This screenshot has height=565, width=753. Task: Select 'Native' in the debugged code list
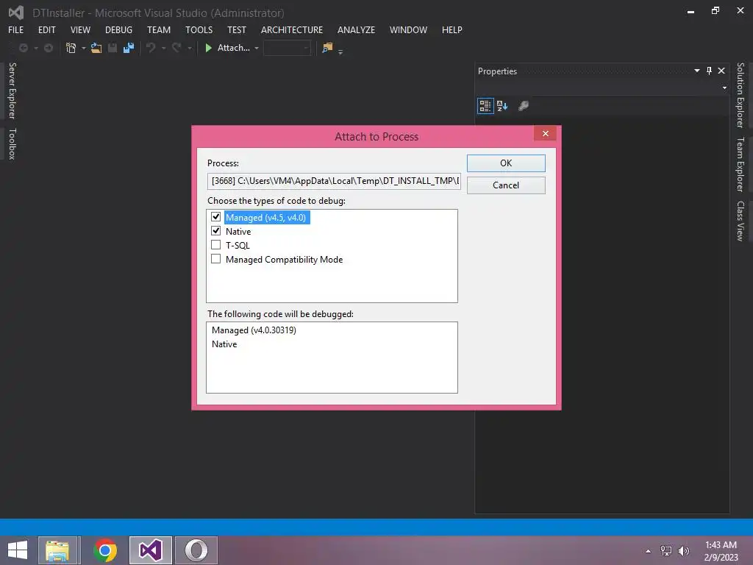coord(224,344)
